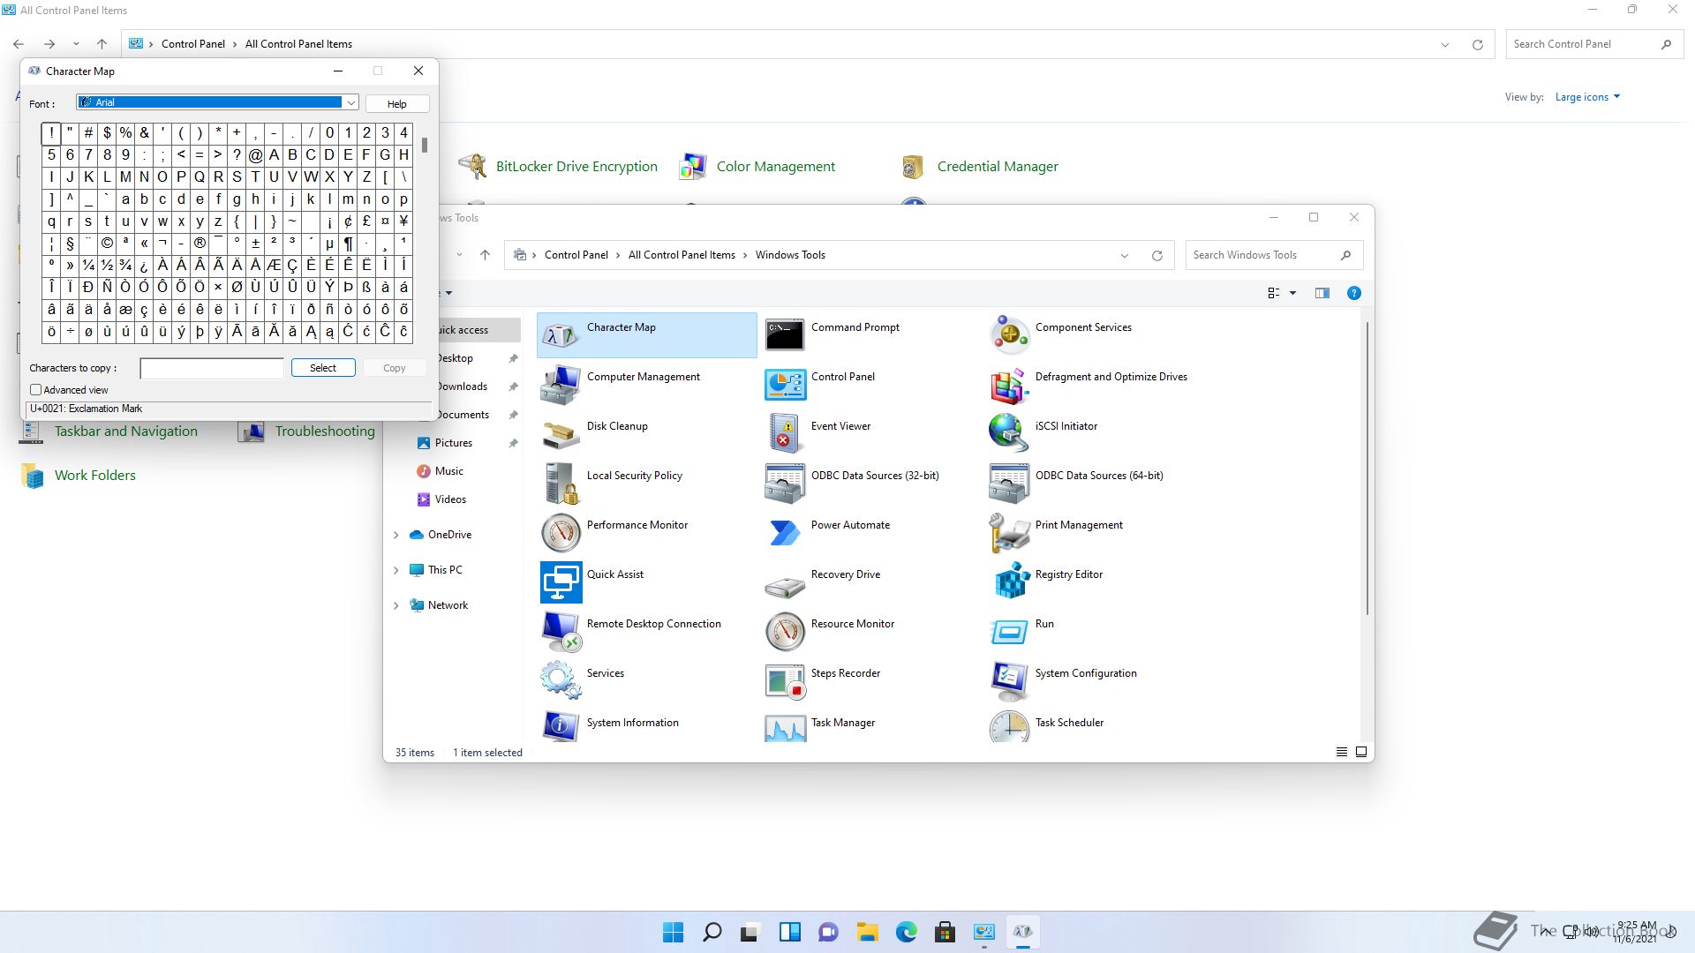Open System Information icon
The width and height of the screenshot is (1695, 953).
click(x=561, y=727)
